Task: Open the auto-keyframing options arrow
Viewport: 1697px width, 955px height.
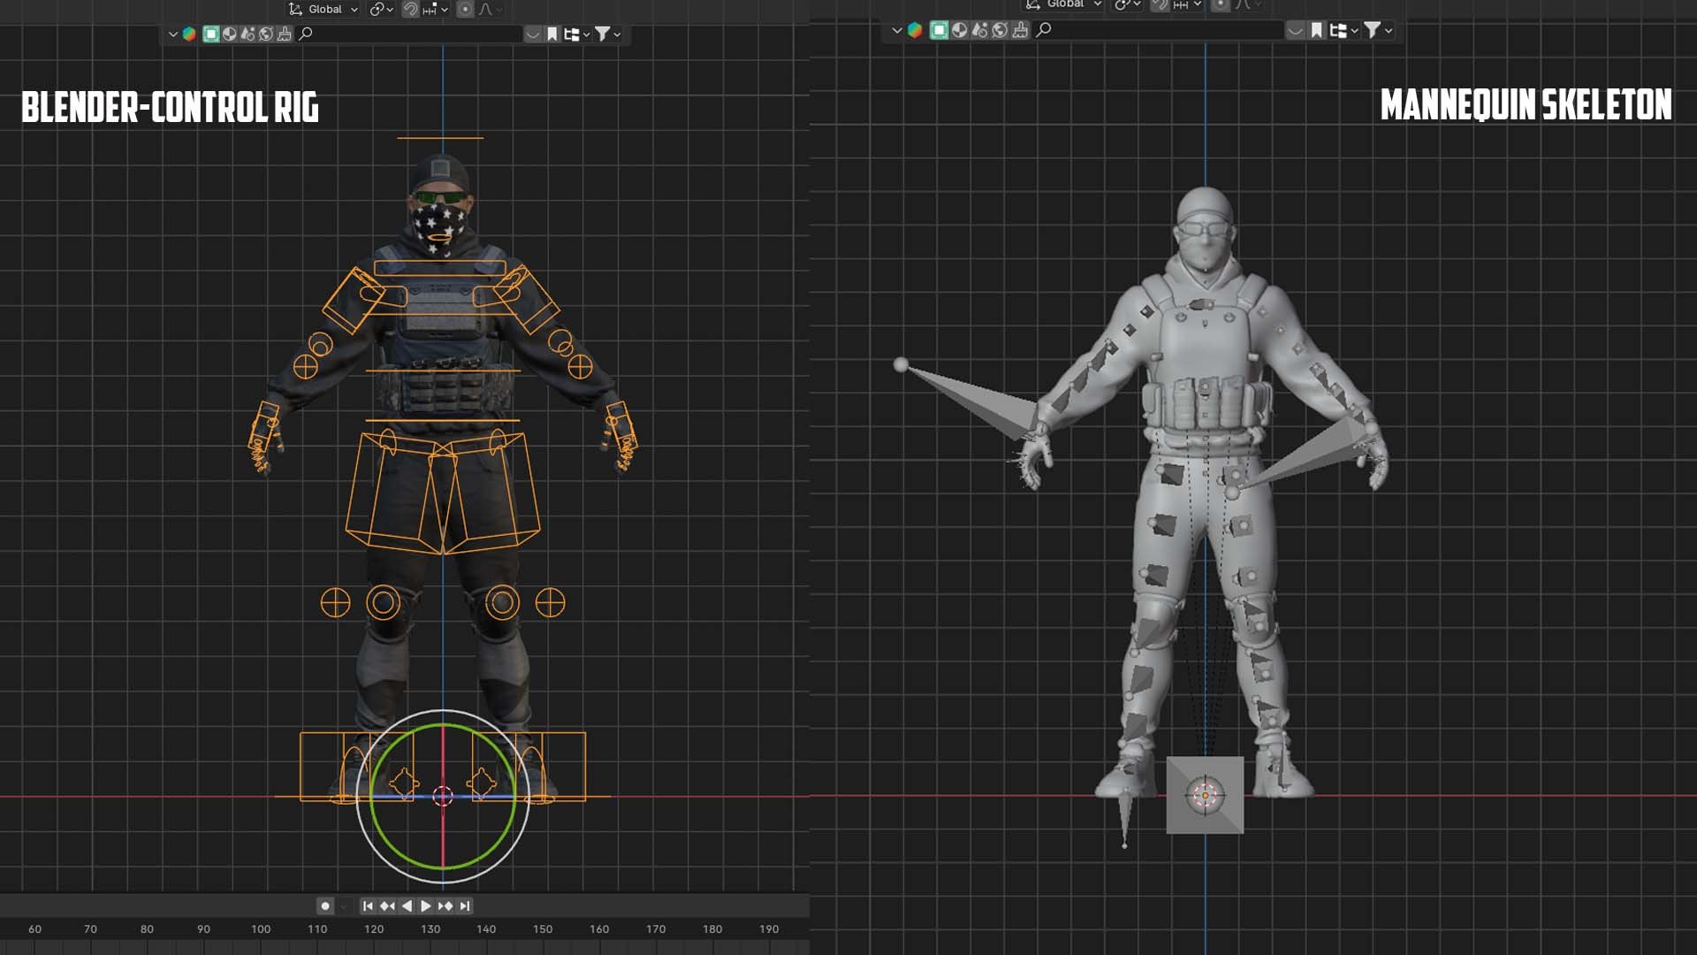Action: (344, 906)
